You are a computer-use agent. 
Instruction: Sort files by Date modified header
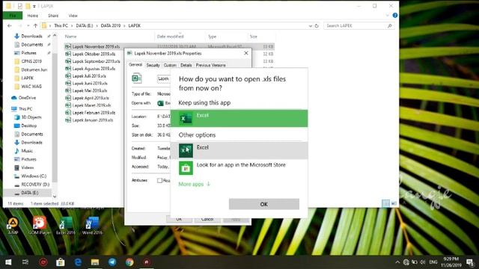tap(170, 37)
